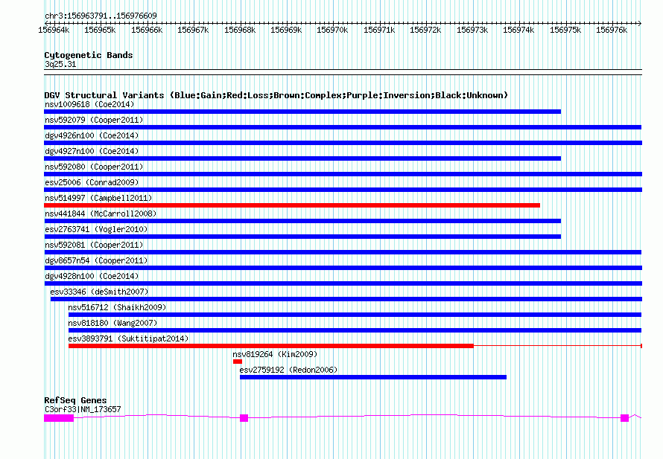This screenshot has width=663, height=459.
Task: Click the Cytogenetic Bands track title
Action: (88, 55)
